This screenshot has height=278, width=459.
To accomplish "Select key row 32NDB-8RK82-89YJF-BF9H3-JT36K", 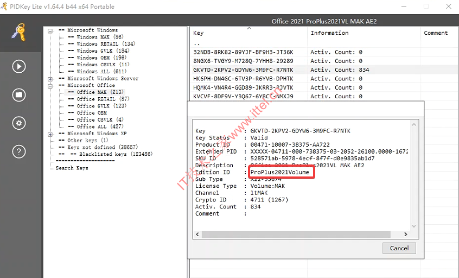I will tap(243, 52).
